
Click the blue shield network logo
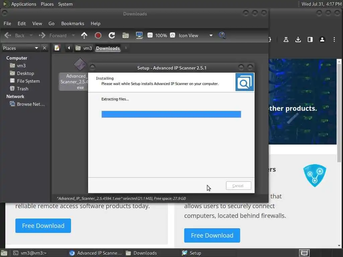coord(315,175)
